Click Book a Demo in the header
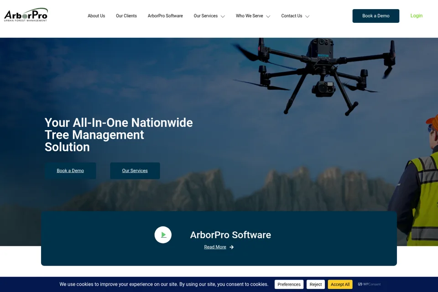This screenshot has height=292, width=438. (x=375, y=16)
